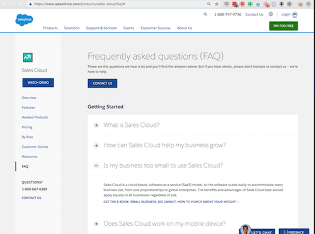The width and height of the screenshot is (315, 234).
Task: Go to Related Products in sidebar
Action: [x=35, y=118]
